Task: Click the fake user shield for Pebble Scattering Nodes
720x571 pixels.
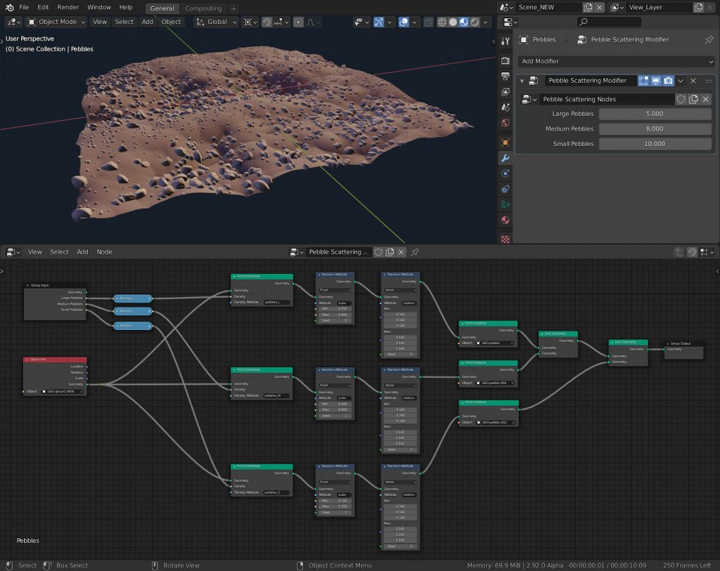Action: click(681, 100)
